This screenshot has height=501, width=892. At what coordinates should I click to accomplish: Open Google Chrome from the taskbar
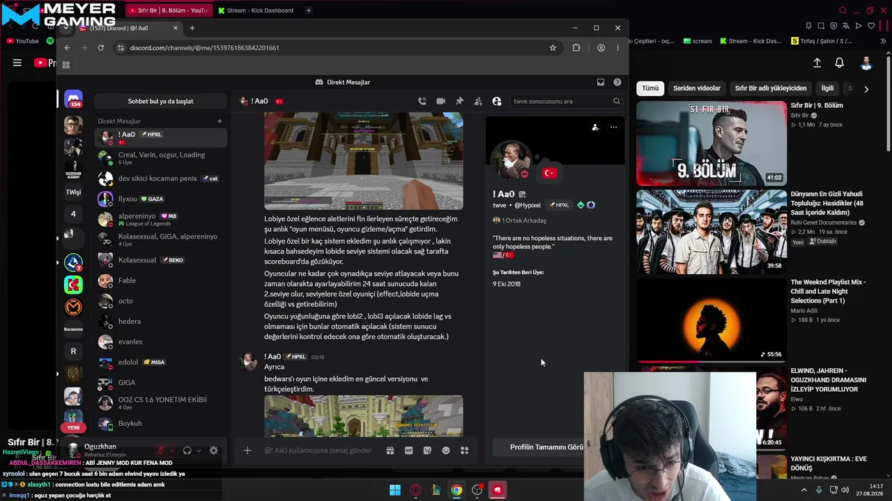coord(456,490)
